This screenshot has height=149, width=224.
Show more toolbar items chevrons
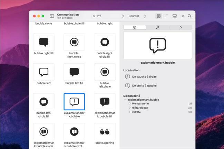[x=183, y=16]
